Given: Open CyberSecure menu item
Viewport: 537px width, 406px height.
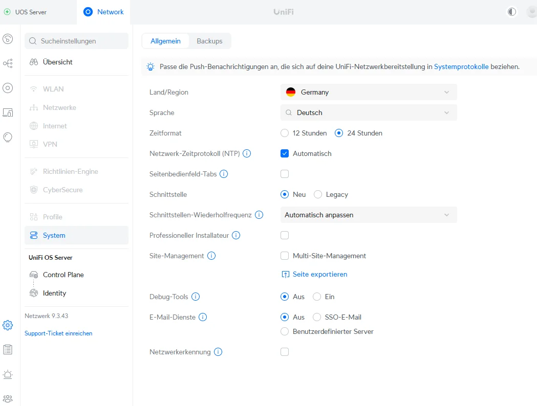Looking at the screenshot, I should tap(76, 190).
